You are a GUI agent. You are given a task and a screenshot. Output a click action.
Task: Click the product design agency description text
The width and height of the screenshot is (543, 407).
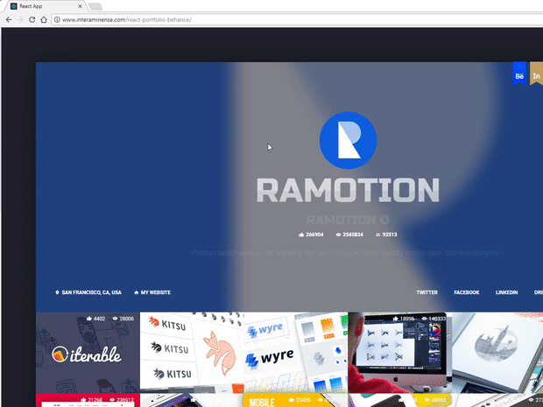(x=348, y=253)
